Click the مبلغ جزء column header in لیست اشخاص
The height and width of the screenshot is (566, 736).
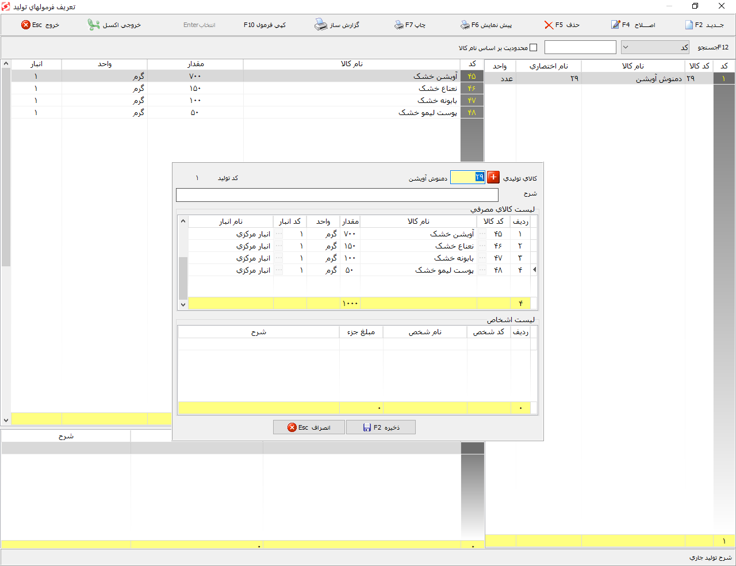361,332
